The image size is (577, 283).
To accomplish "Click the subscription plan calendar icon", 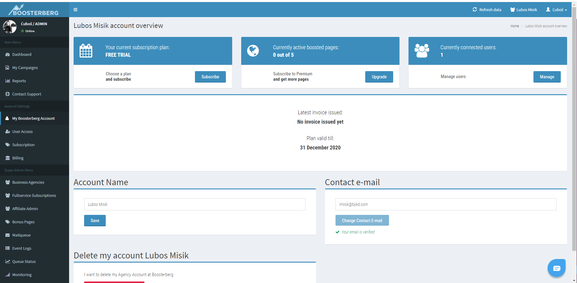I will [x=86, y=51].
